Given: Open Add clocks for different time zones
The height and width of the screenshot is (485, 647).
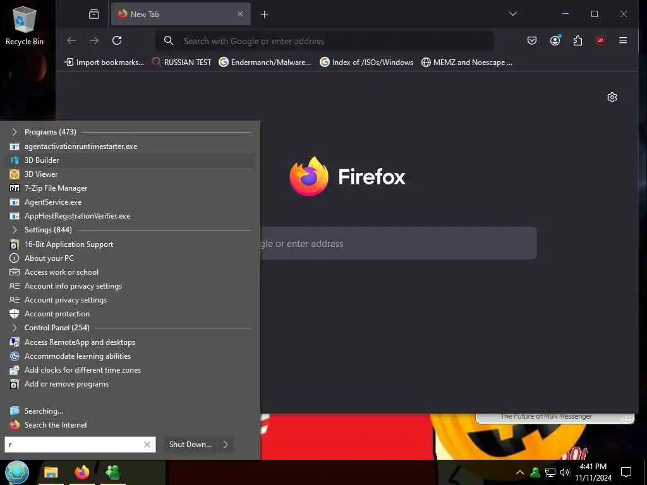Looking at the screenshot, I should (x=130, y=370).
